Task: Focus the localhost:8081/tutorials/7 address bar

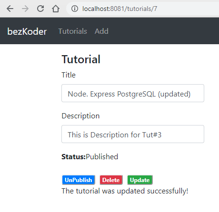Action: [x=143, y=9]
